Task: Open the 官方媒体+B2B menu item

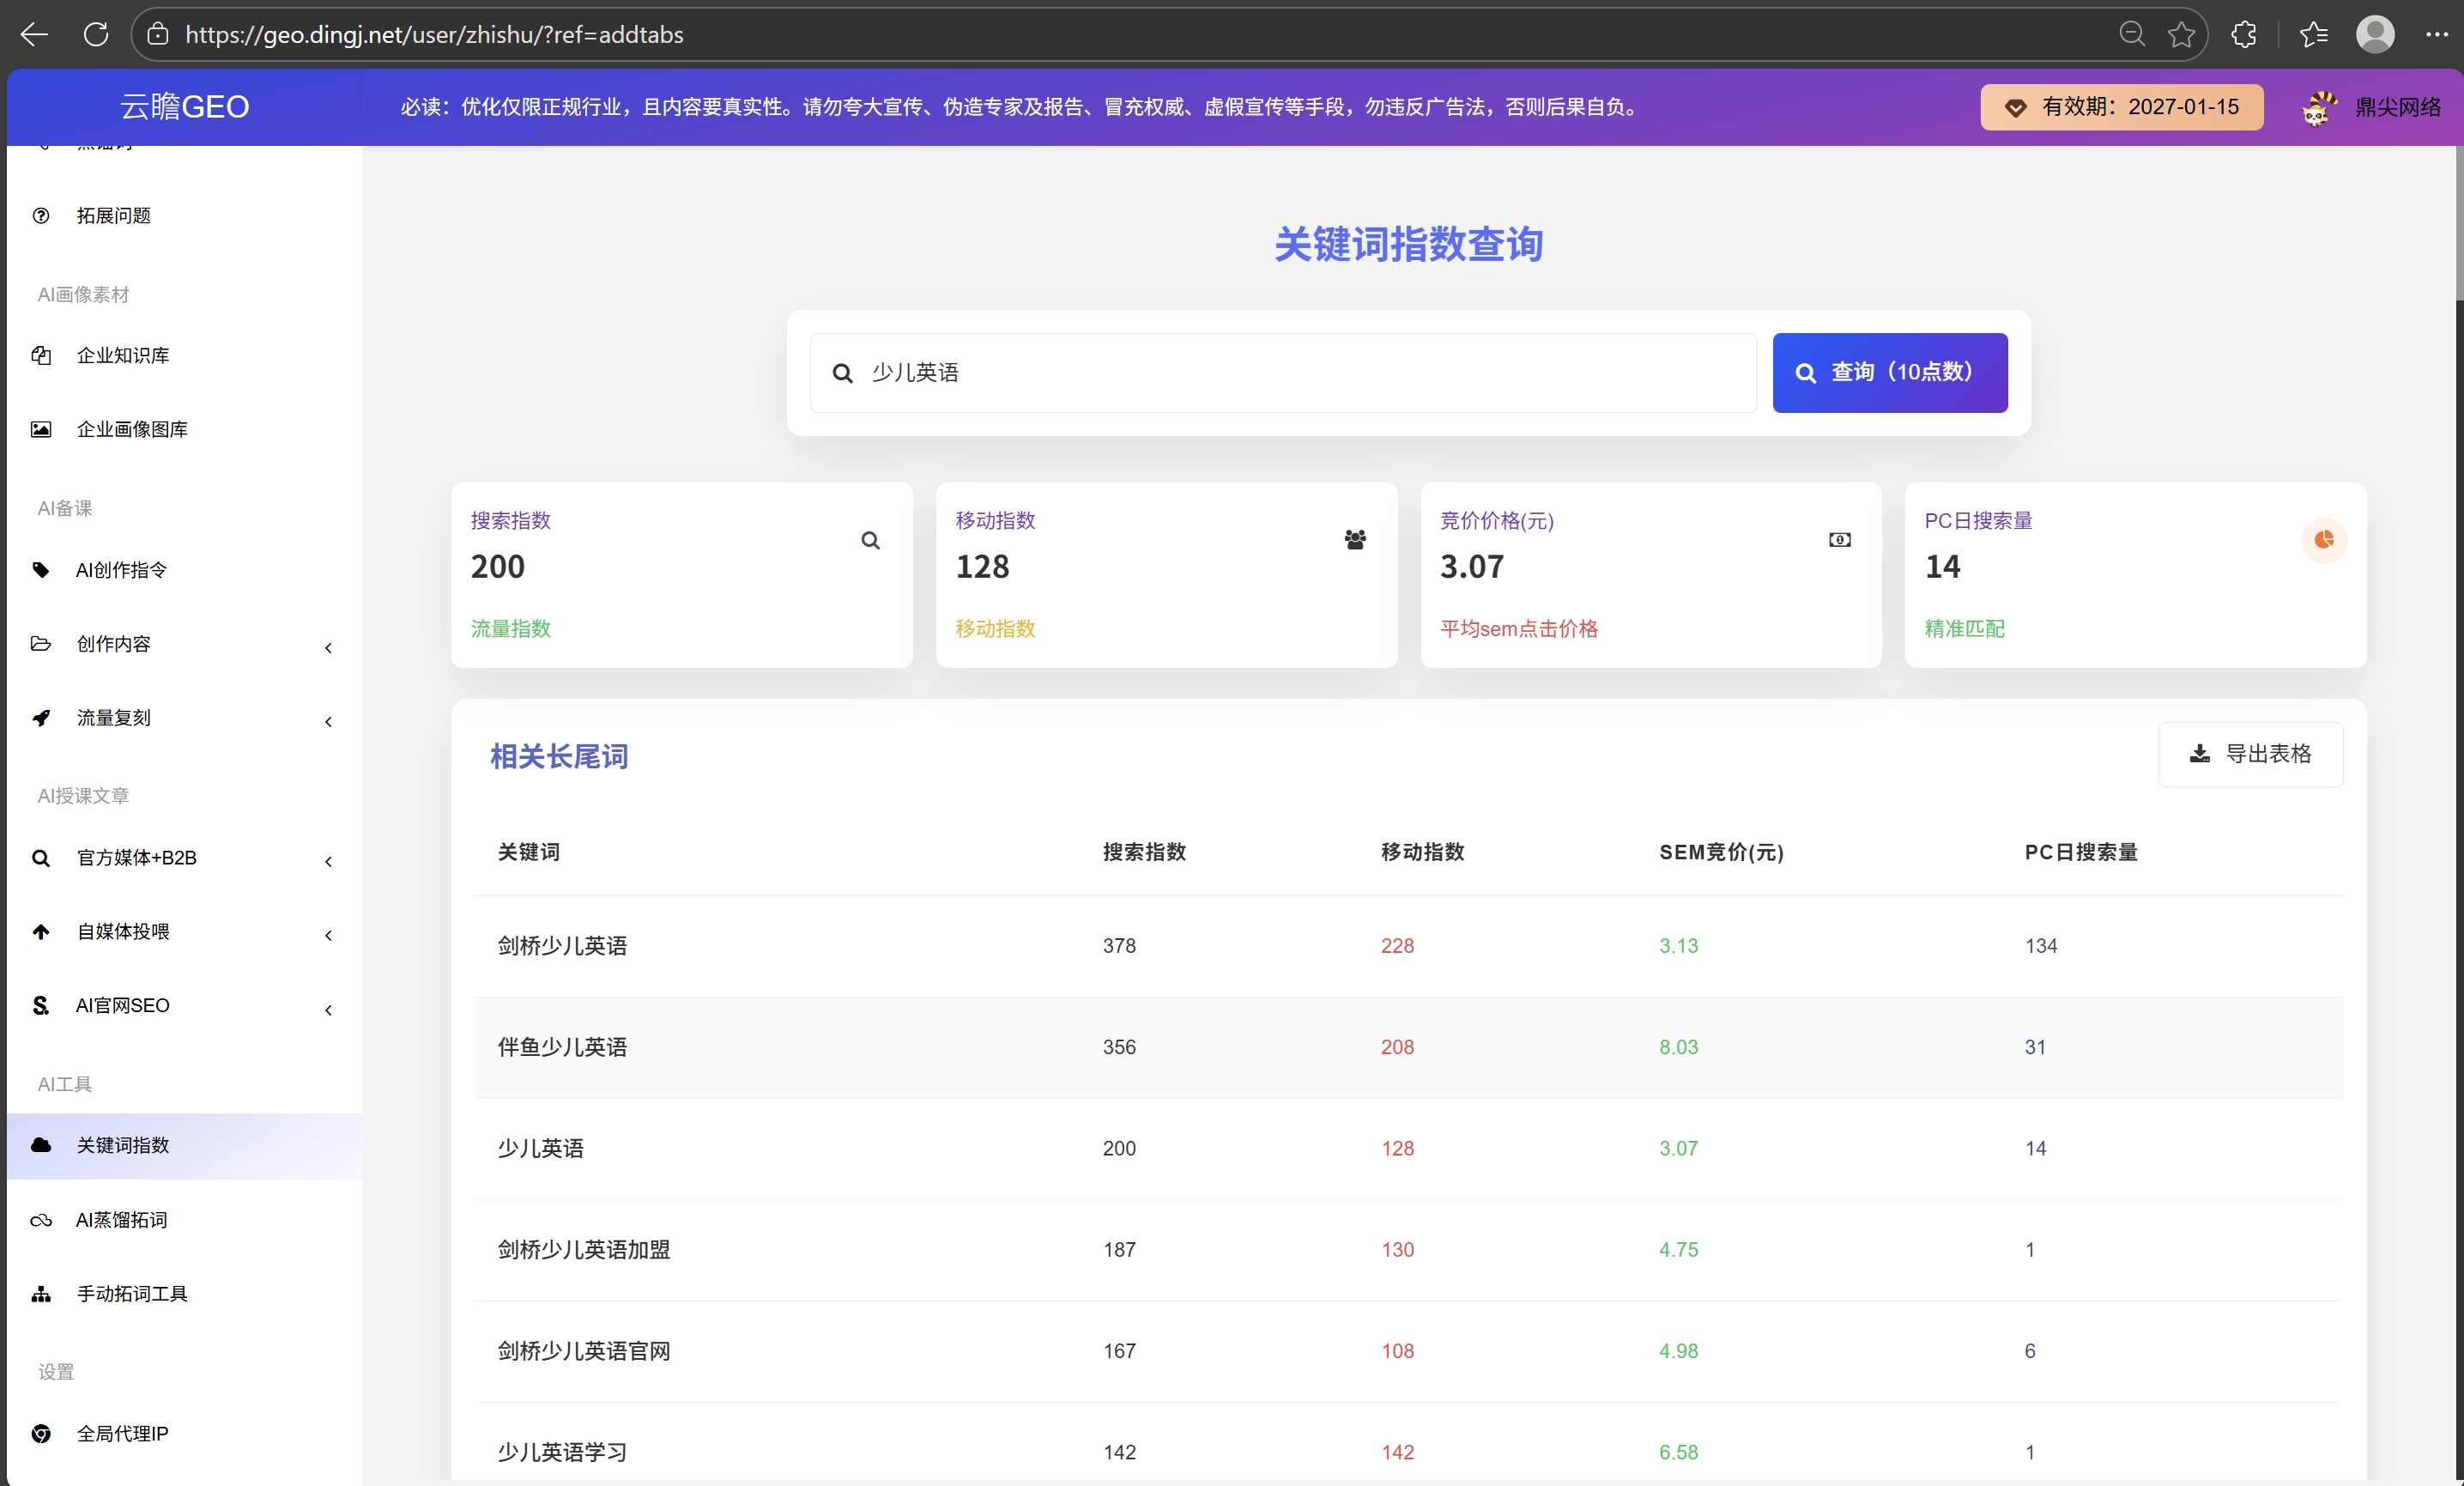Action: 135,858
